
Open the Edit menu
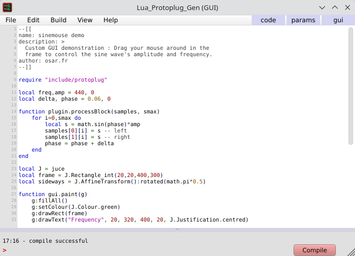33,20
